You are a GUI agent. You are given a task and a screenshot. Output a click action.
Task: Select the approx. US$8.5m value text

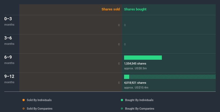point(135,68)
